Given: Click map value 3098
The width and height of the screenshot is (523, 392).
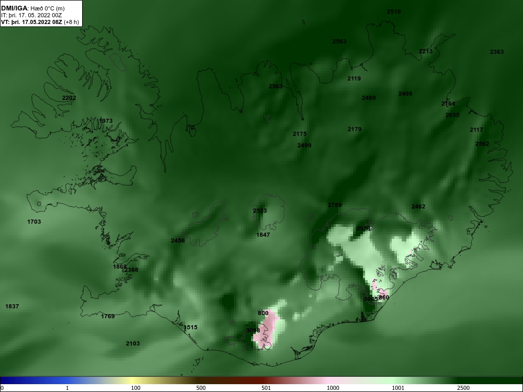Looking at the screenshot, I should (253, 330).
